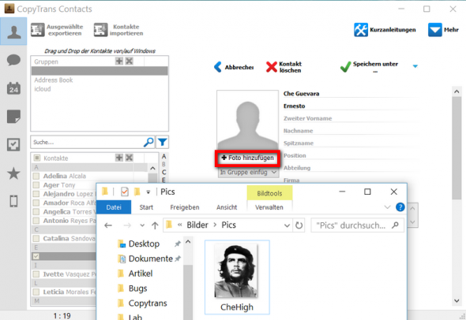
Task: Refresh the Pics folder
Action: [x=299, y=225]
